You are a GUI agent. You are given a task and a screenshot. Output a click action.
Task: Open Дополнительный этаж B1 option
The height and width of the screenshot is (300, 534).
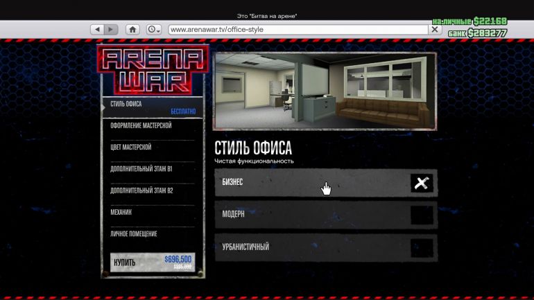[153, 169]
